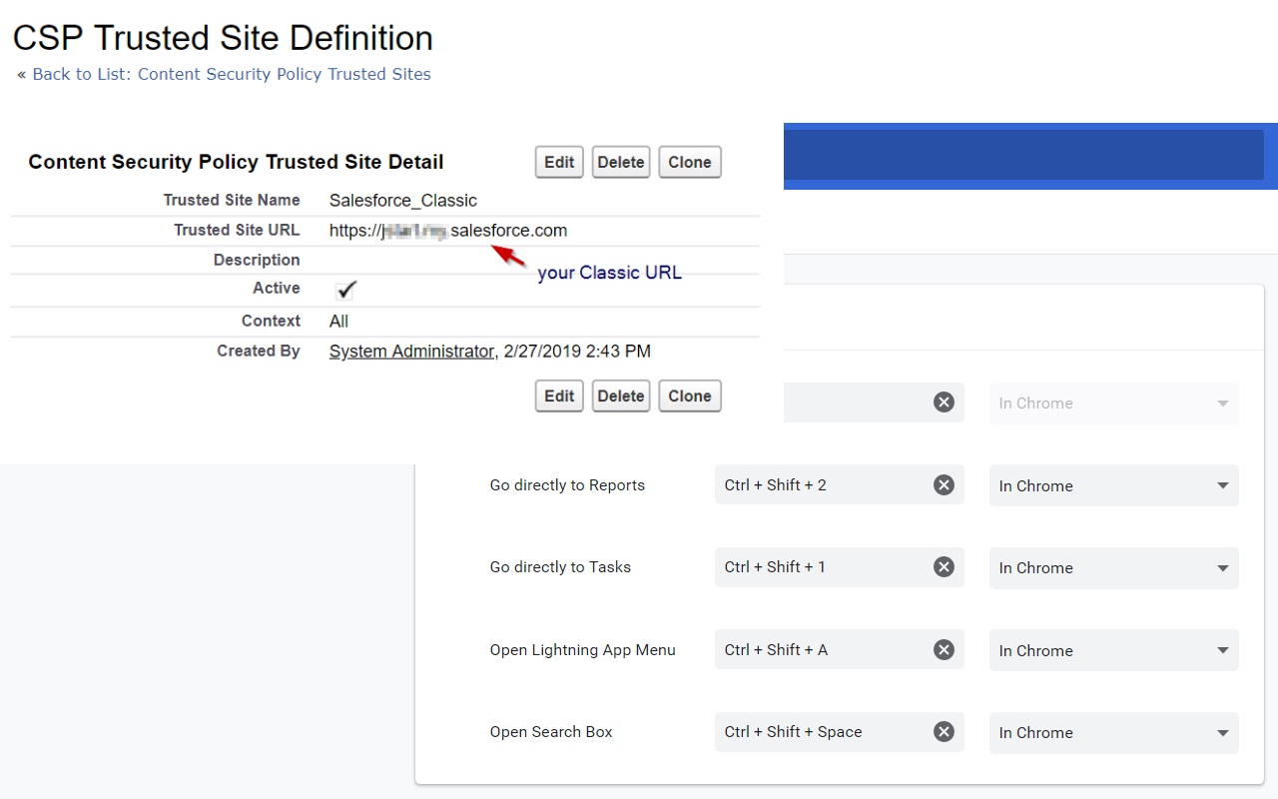Expand the In Chrome dropdown beside Open Lightning App Menu
The height and width of the screenshot is (799, 1278).
(x=1113, y=649)
